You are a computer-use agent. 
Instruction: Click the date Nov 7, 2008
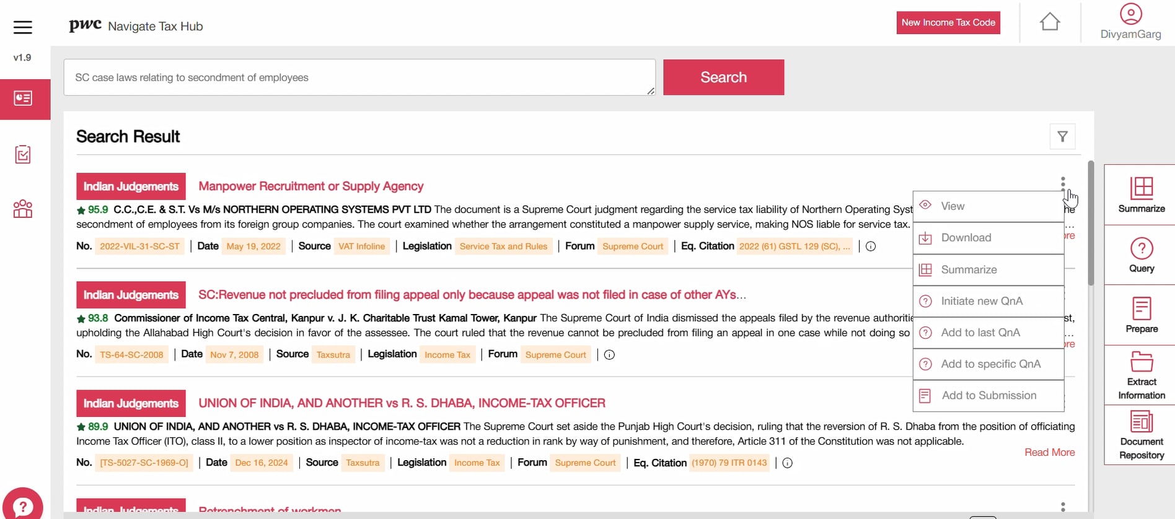pos(234,355)
